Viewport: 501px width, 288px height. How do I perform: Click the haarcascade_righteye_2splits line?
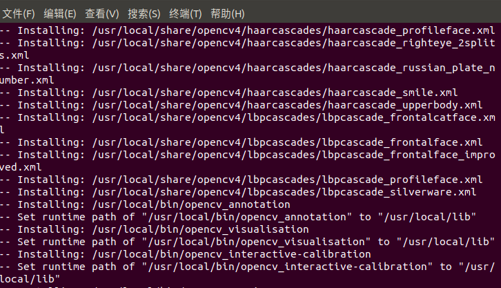(247, 43)
